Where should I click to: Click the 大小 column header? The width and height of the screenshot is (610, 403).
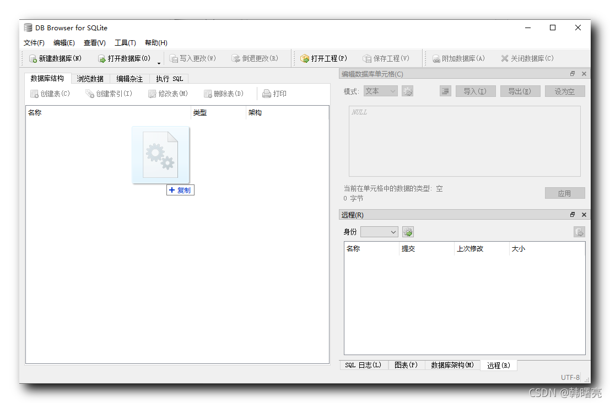coord(547,249)
